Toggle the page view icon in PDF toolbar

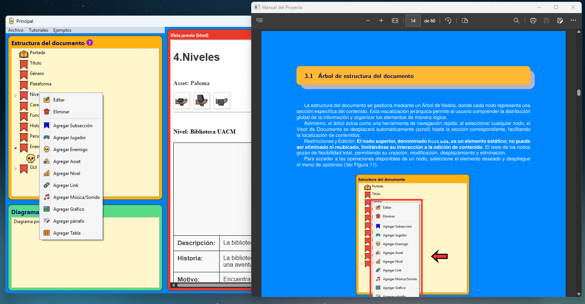tap(465, 21)
